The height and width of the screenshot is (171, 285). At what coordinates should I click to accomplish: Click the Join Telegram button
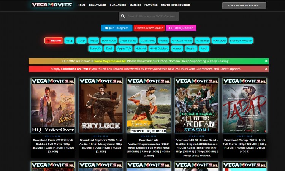[117, 28]
